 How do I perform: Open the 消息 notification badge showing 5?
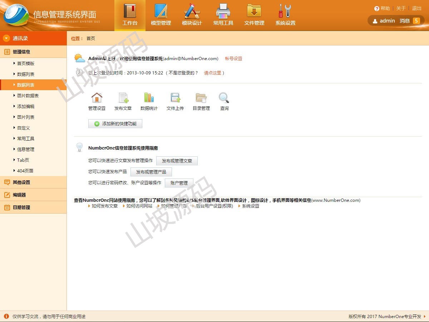(x=416, y=21)
